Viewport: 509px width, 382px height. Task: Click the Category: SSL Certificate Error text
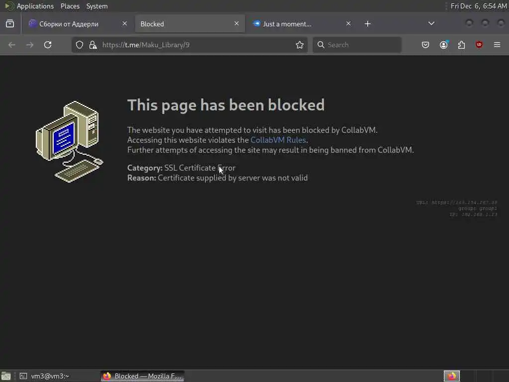coord(181,168)
